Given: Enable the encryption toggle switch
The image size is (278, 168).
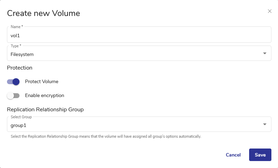Looking at the screenshot, I should point(13,96).
